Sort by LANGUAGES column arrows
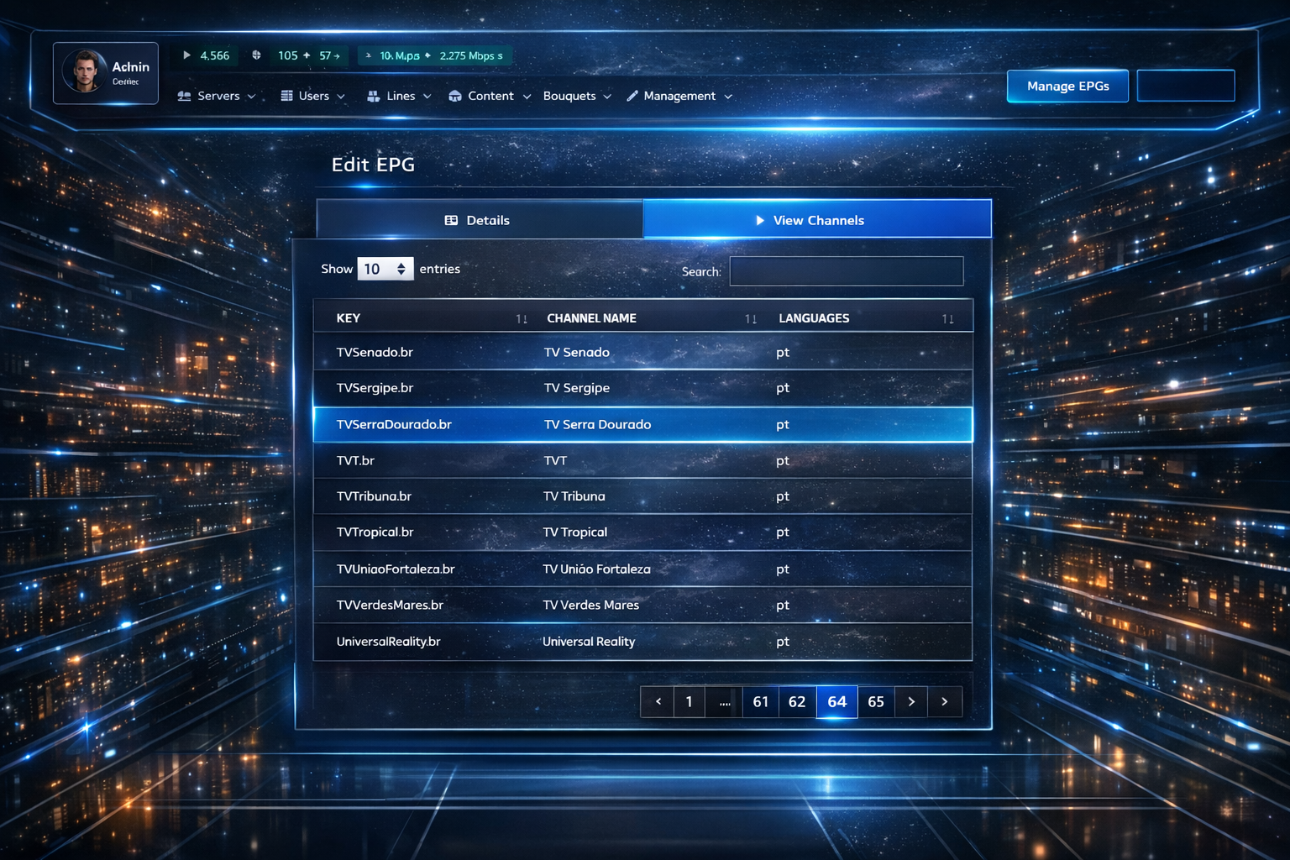 (x=948, y=319)
